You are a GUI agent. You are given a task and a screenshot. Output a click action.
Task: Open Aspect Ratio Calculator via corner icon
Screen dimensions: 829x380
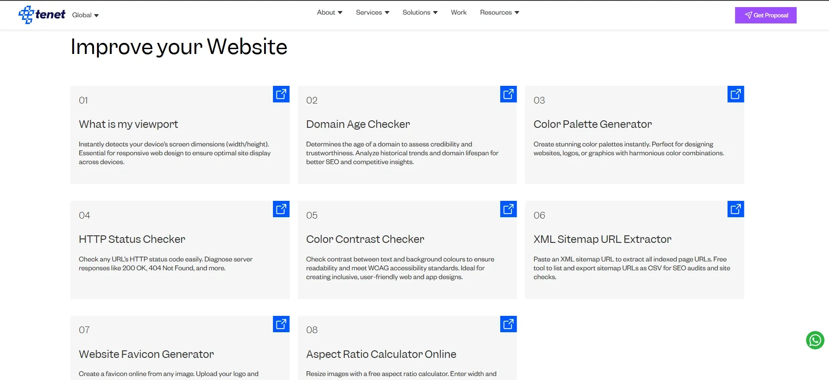(x=508, y=324)
